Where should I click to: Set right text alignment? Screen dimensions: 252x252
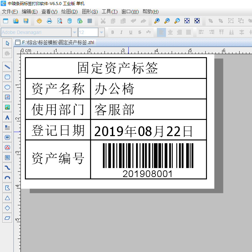pos(179,32)
